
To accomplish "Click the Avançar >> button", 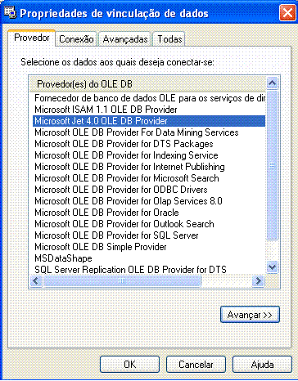I will [x=250, y=315].
